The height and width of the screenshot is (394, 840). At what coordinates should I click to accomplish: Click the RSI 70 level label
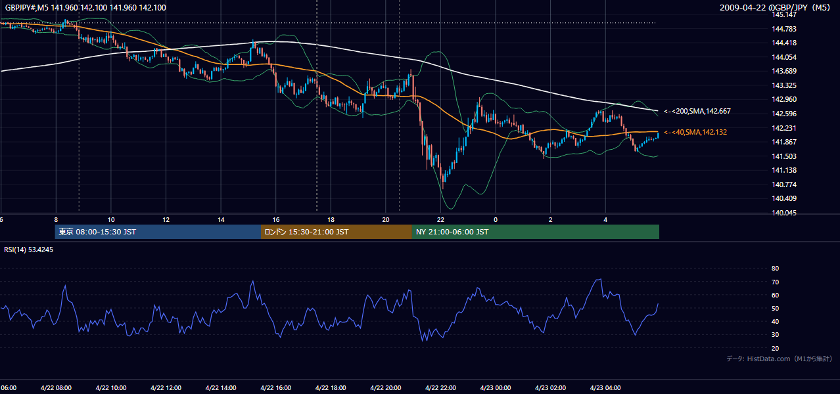(x=775, y=282)
